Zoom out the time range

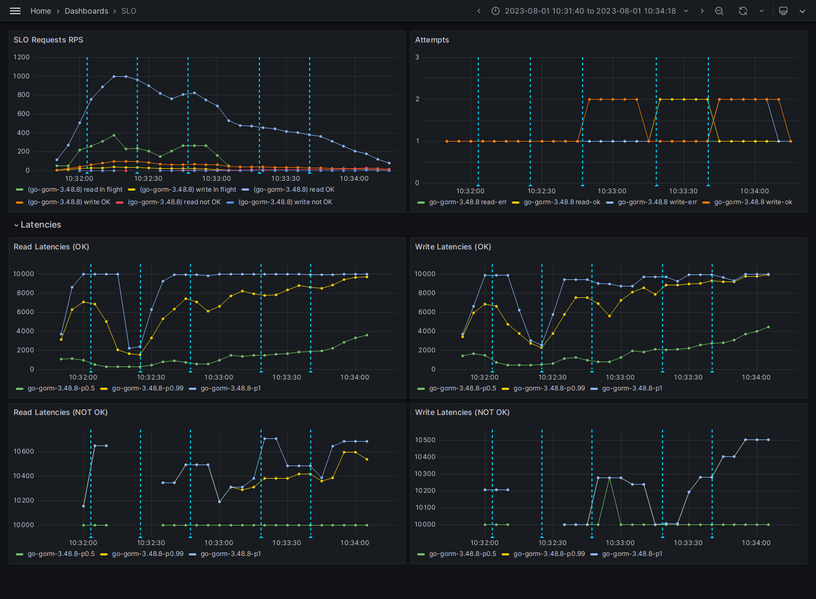[719, 11]
